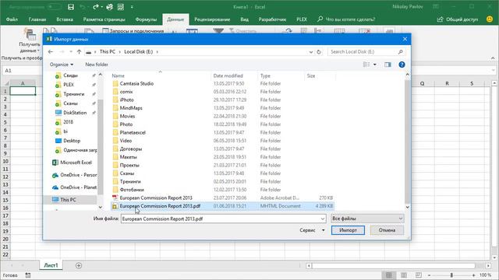Open the Organize dropdown menu

[62, 65]
